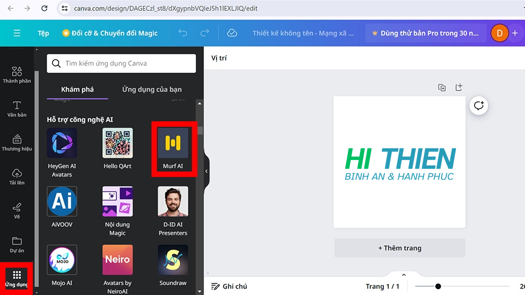Open the Mojo AI app
Image resolution: width=525 pixels, height=295 pixels.
coord(62,259)
